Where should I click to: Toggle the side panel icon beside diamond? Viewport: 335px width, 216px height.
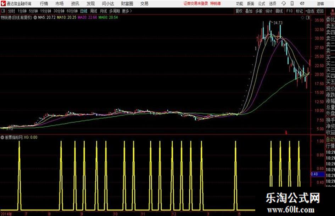click(308, 18)
